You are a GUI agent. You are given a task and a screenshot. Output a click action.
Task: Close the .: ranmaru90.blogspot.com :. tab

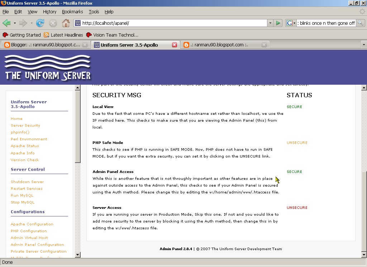[x=264, y=45]
